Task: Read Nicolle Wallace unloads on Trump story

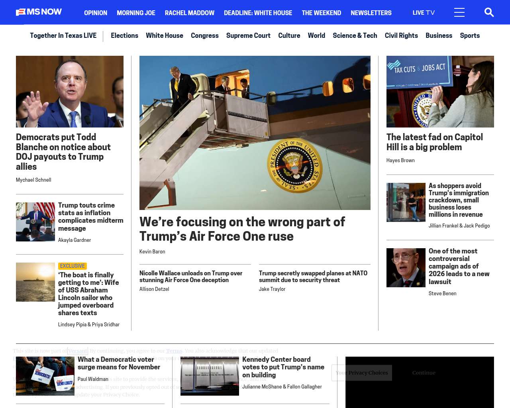Action: click(x=191, y=277)
